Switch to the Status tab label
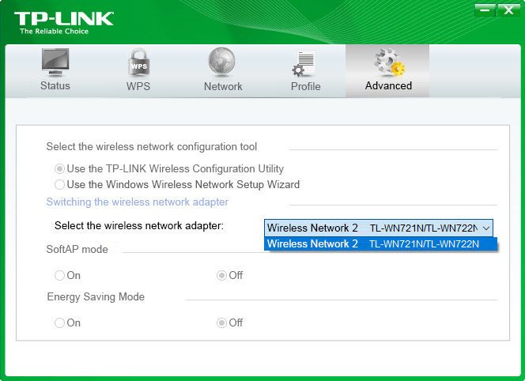 (55, 85)
